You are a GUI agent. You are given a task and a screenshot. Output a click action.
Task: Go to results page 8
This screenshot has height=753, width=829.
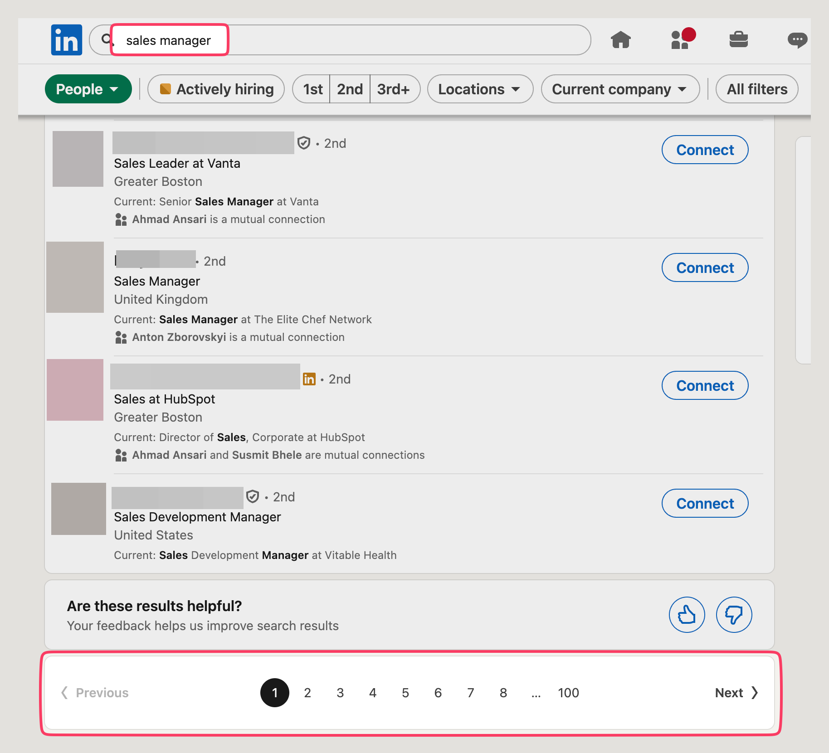pyautogui.click(x=503, y=693)
